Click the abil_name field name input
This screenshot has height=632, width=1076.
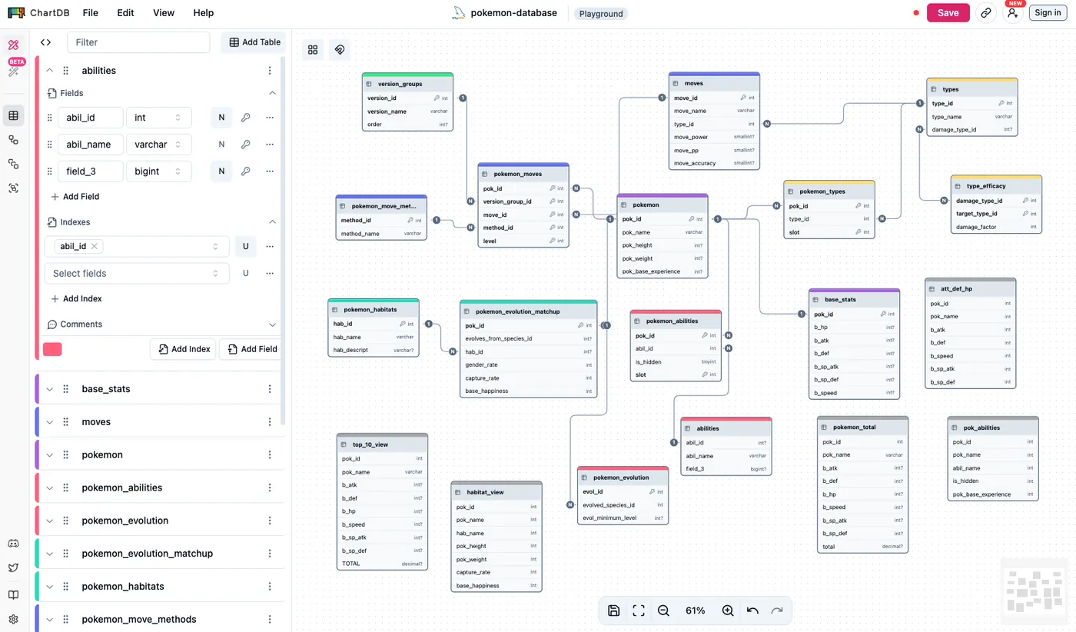pos(90,145)
